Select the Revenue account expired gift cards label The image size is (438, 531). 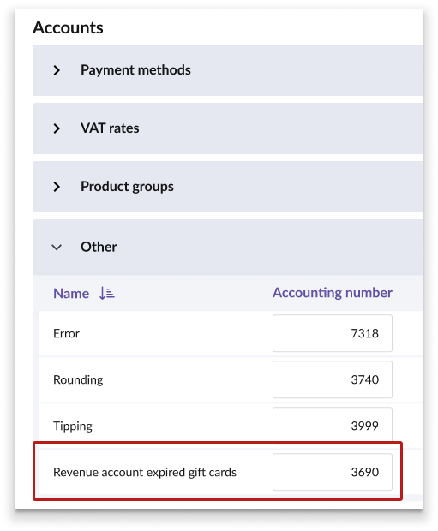(x=145, y=473)
